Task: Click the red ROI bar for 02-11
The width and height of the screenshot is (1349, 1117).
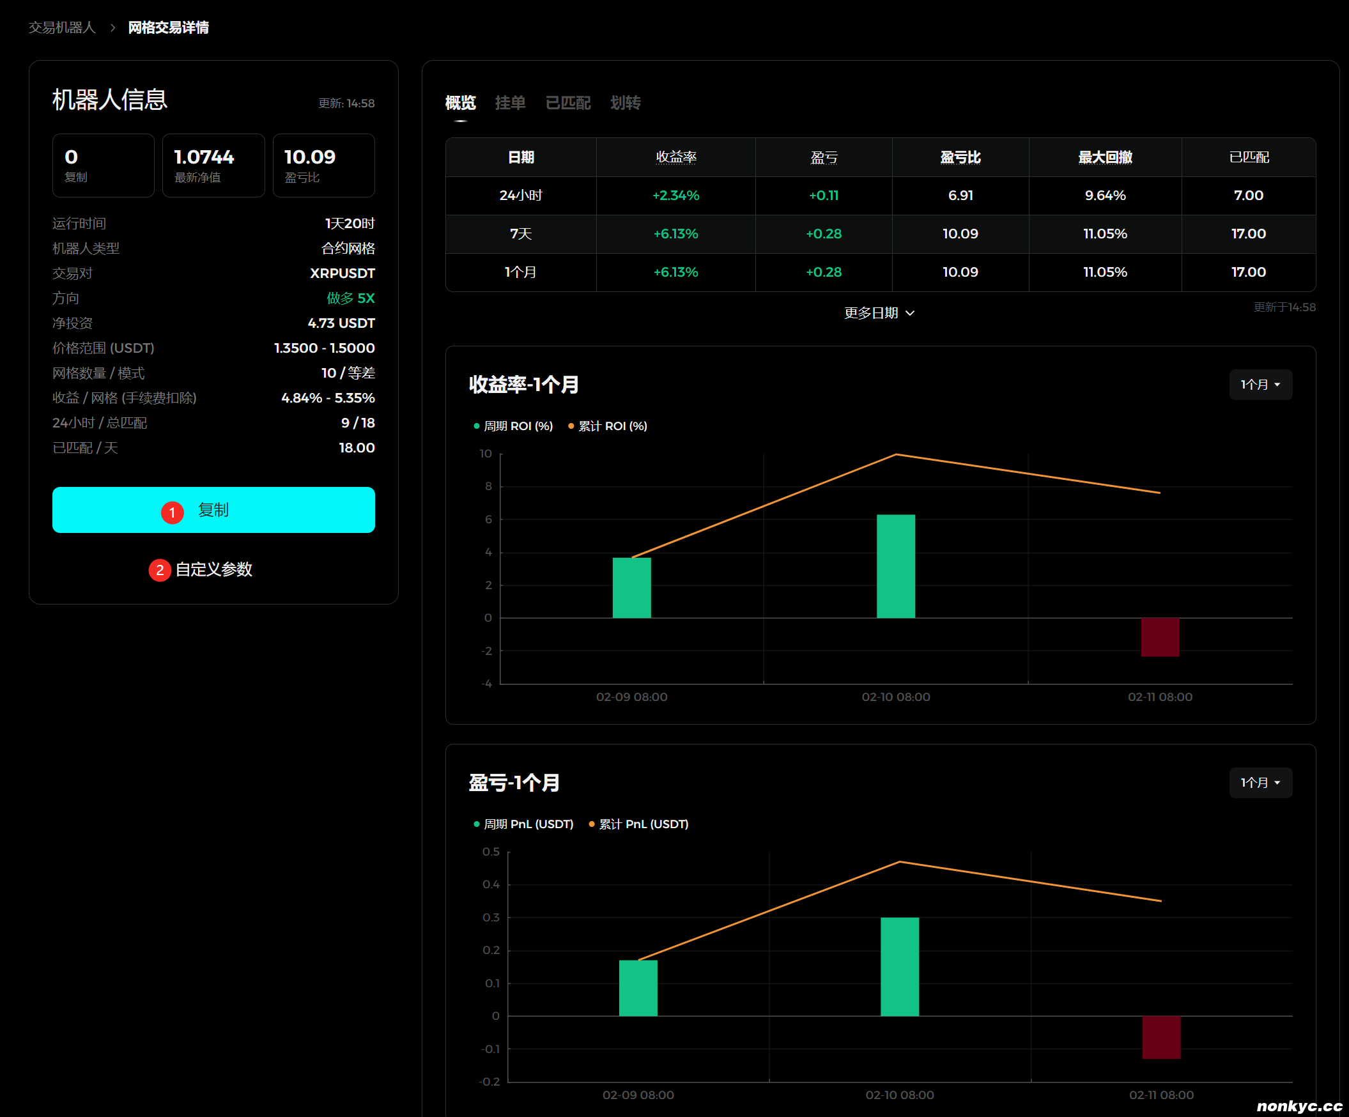Action: coord(1159,637)
